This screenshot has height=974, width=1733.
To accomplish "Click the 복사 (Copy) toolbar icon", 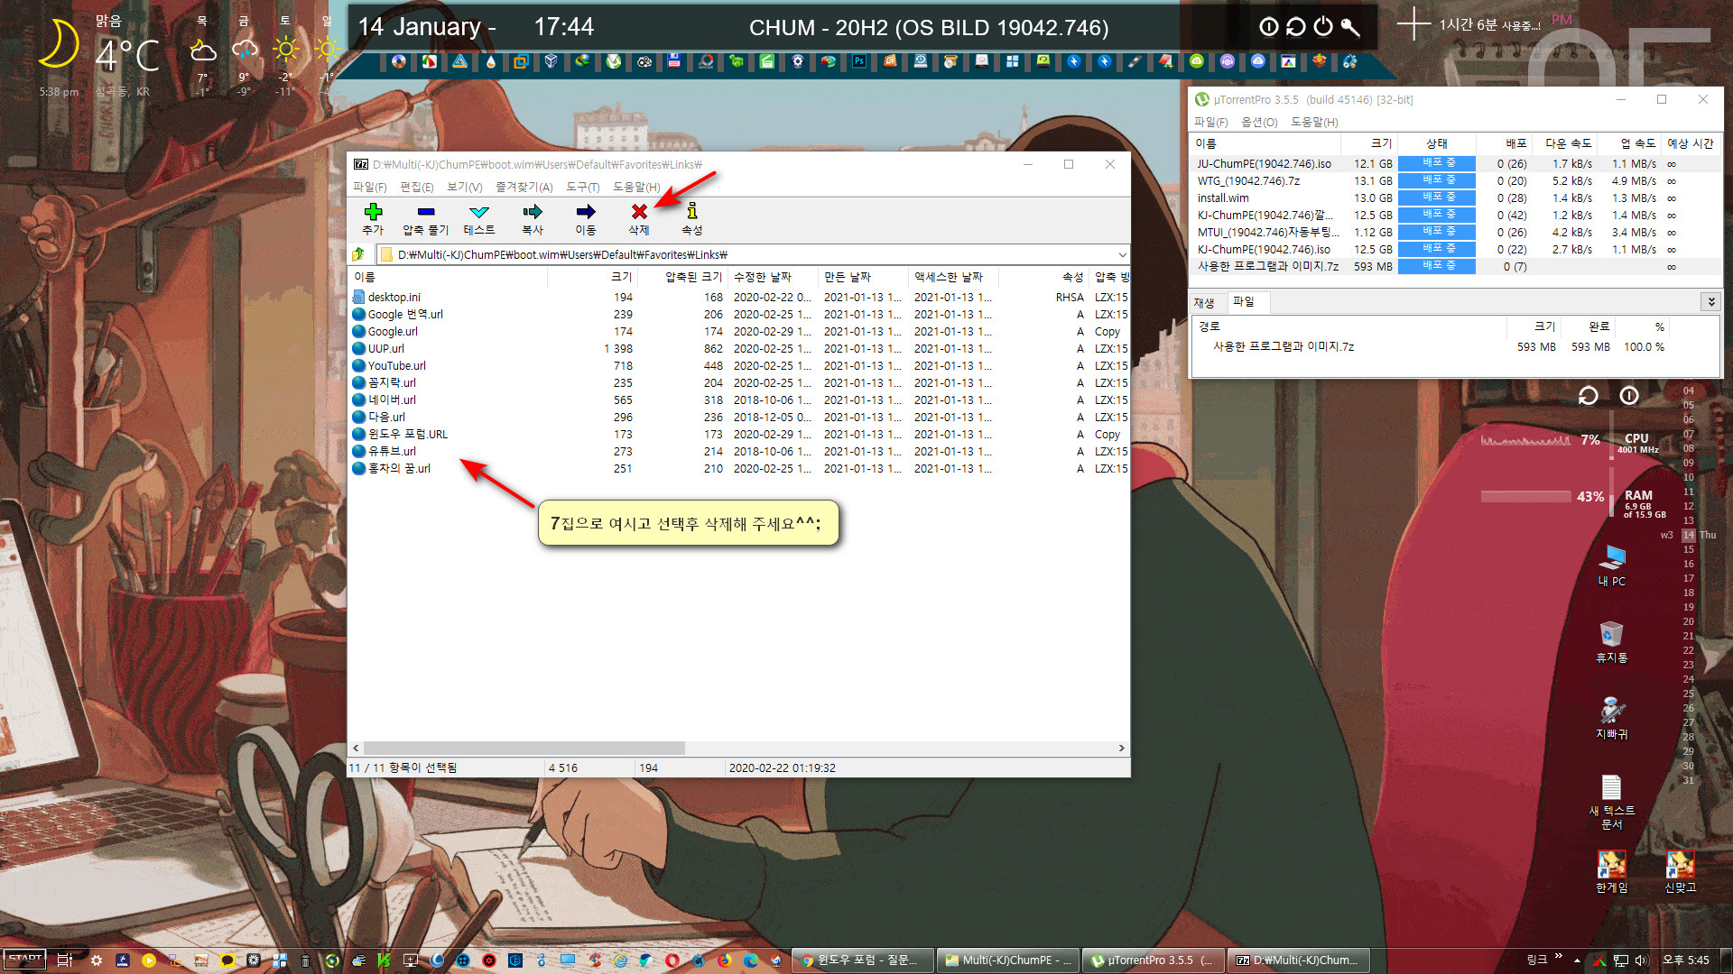I will [533, 212].
